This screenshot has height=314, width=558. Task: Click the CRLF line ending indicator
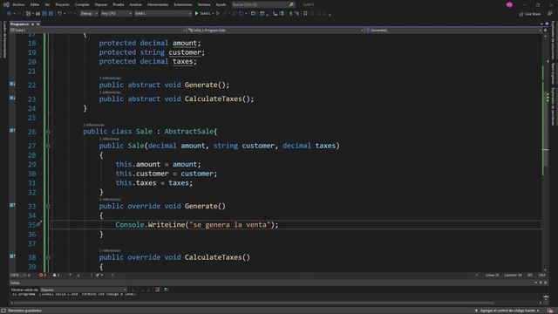(x=541, y=276)
